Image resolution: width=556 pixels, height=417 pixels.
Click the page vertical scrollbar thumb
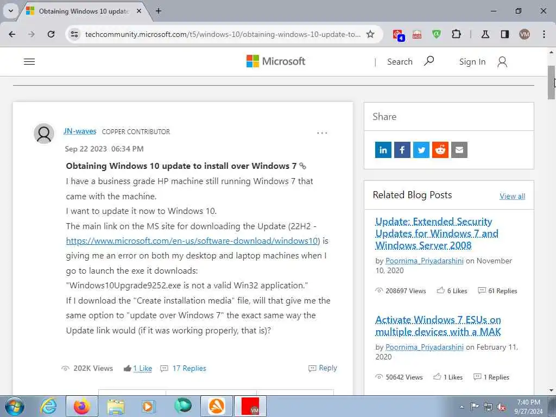pyautogui.click(x=552, y=83)
